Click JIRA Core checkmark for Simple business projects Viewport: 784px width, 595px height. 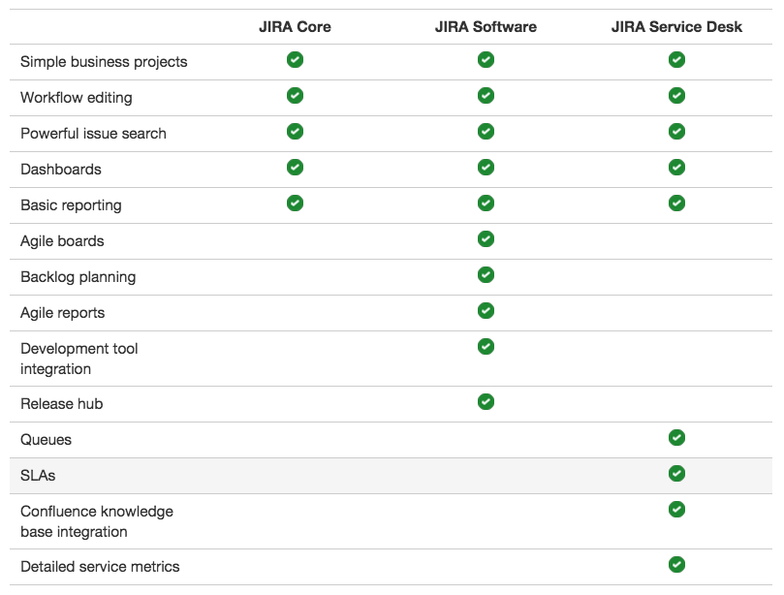[295, 59]
